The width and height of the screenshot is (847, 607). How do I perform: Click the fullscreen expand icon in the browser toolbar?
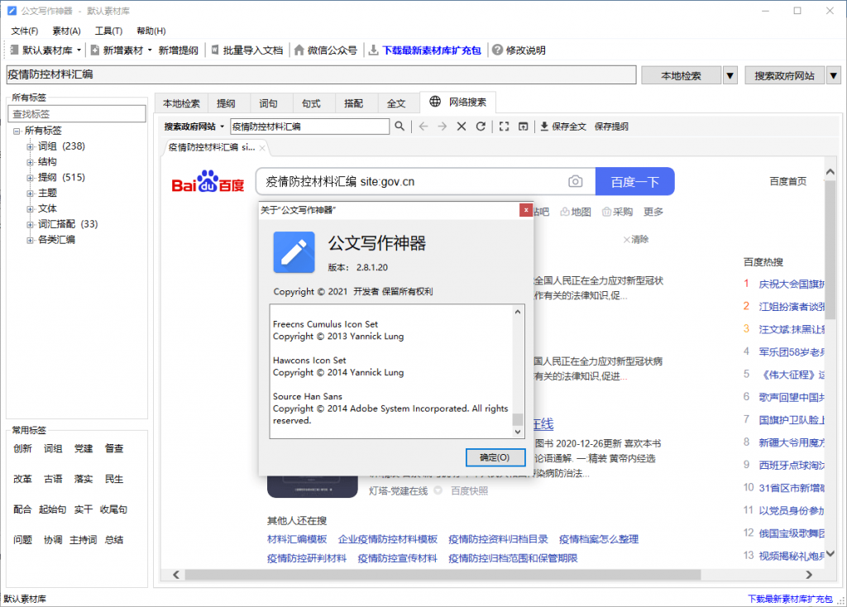coord(505,127)
